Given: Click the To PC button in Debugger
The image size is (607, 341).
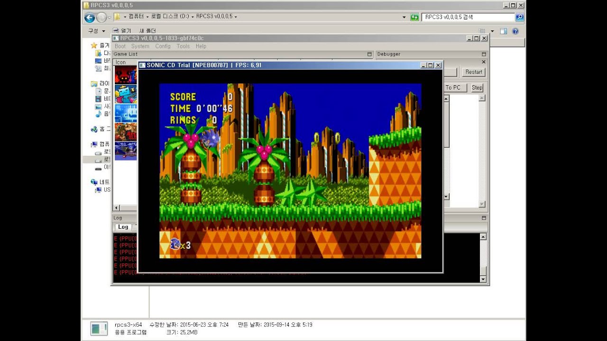Looking at the screenshot, I should tap(455, 88).
